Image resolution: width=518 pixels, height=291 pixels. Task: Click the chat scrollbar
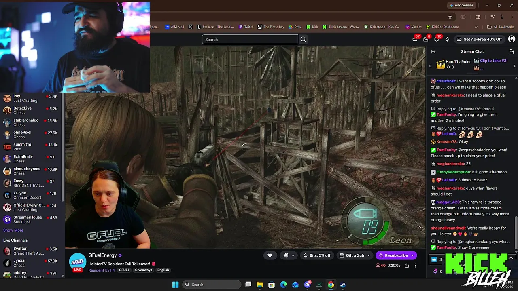[x=516, y=232]
